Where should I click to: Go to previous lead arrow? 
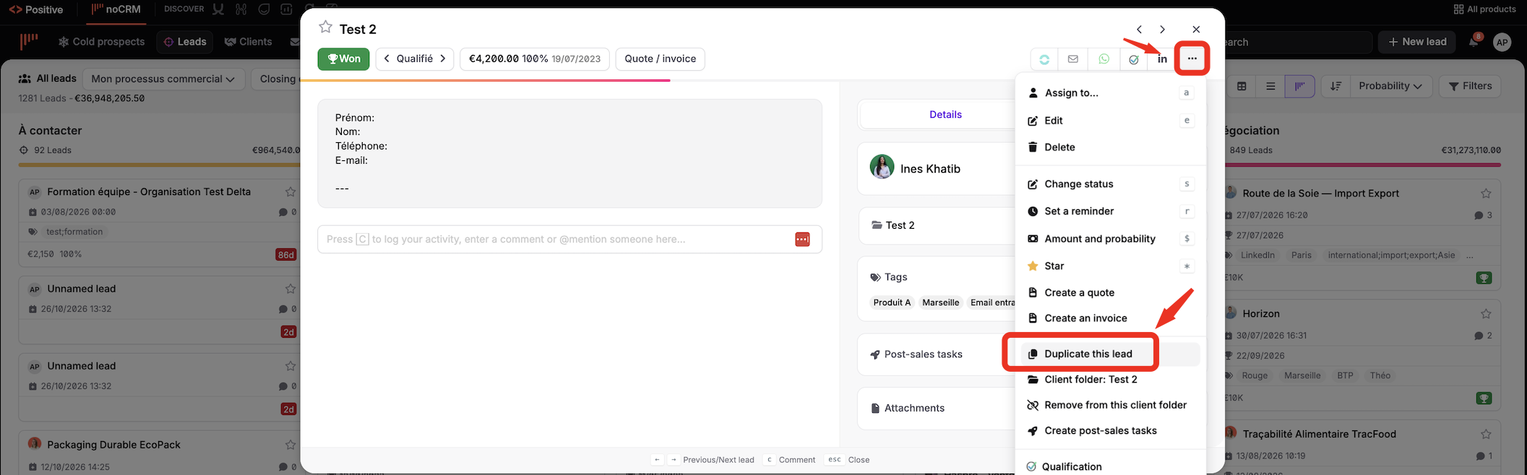pos(1139,30)
